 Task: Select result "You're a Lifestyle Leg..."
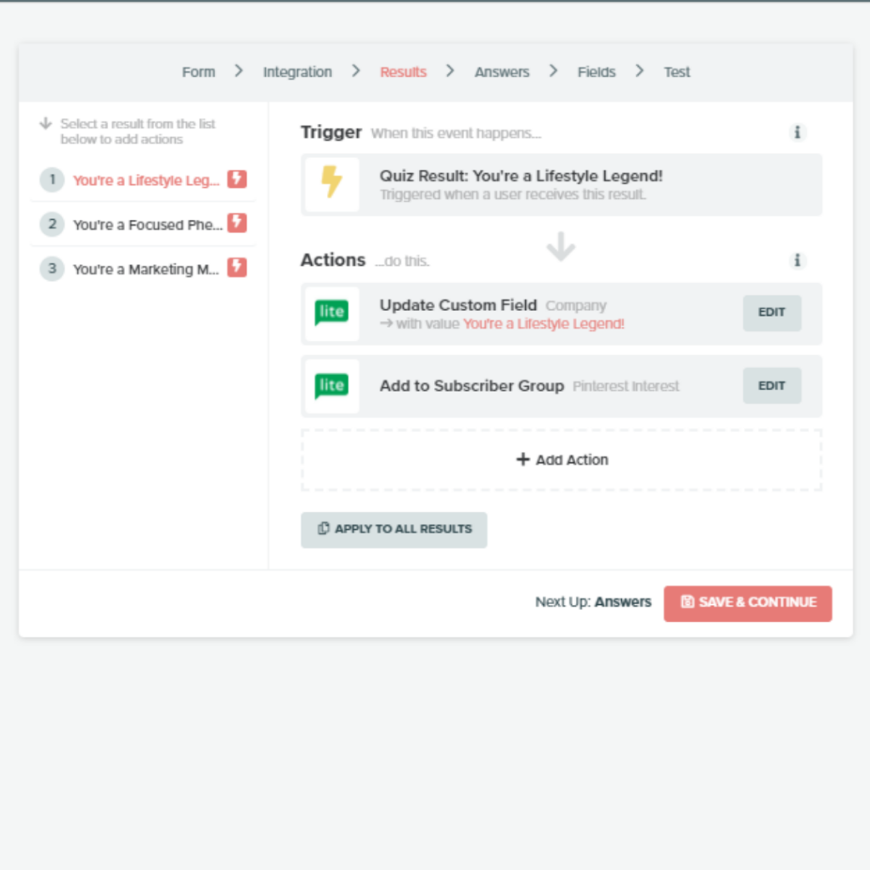pos(146,180)
